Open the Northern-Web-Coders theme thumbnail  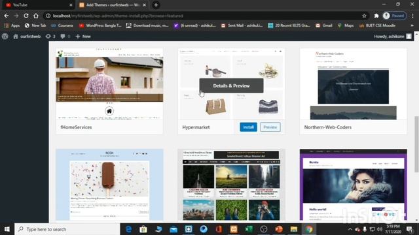coord(354,84)
